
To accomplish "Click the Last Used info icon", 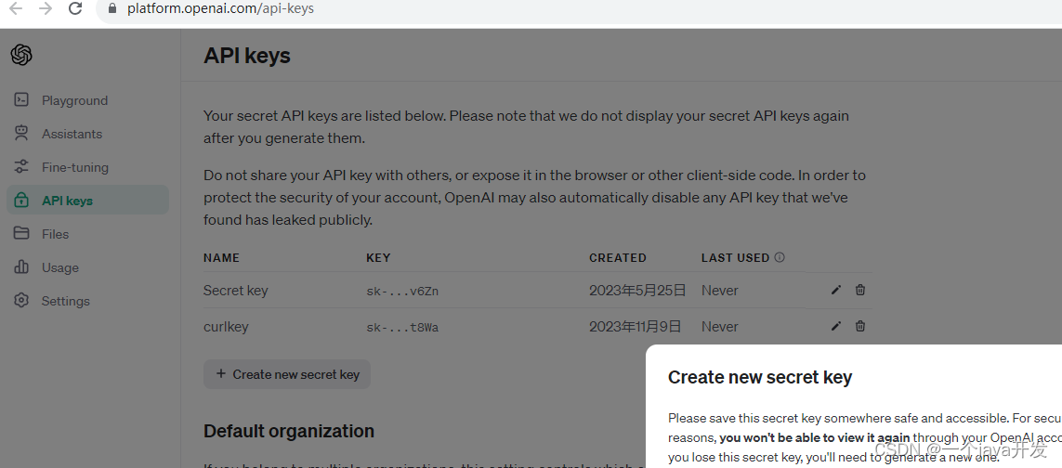I will pos(780,257).
